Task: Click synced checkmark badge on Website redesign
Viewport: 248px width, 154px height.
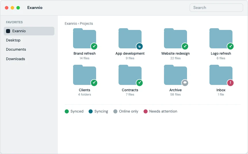Action: [x=185, y=46]
